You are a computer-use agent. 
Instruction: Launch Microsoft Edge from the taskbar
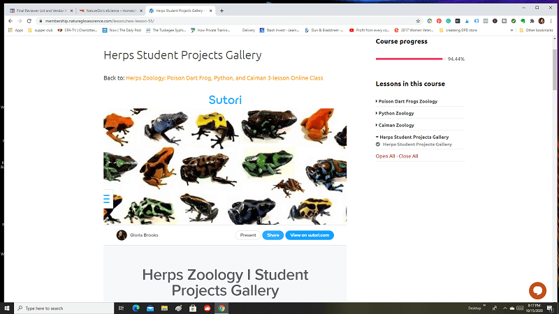[x=136, y=308]
